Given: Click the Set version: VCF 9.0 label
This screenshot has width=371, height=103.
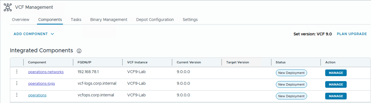Looking at the screenshot, I should [x=313, y=34].
